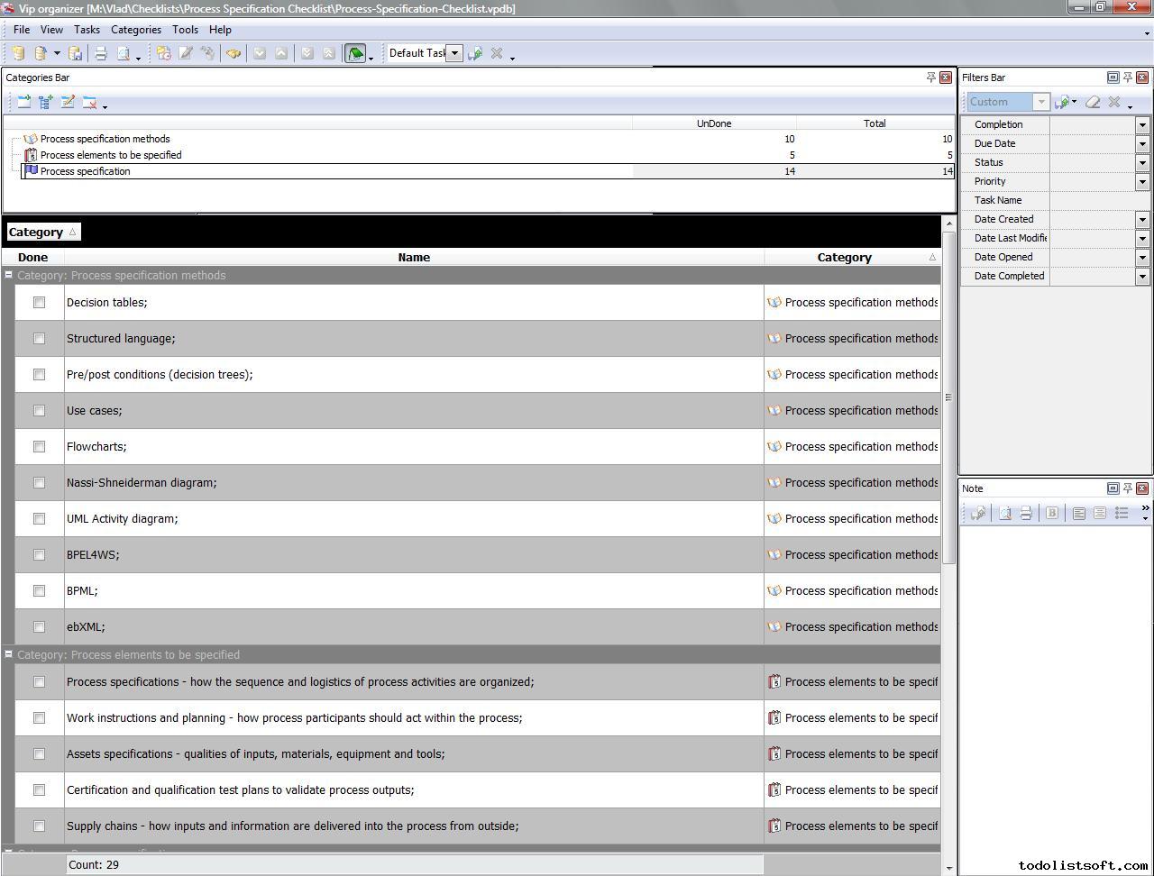Click the eraser Clear Filter icon
The image size is (1154, 876).
click(1093, 103)
